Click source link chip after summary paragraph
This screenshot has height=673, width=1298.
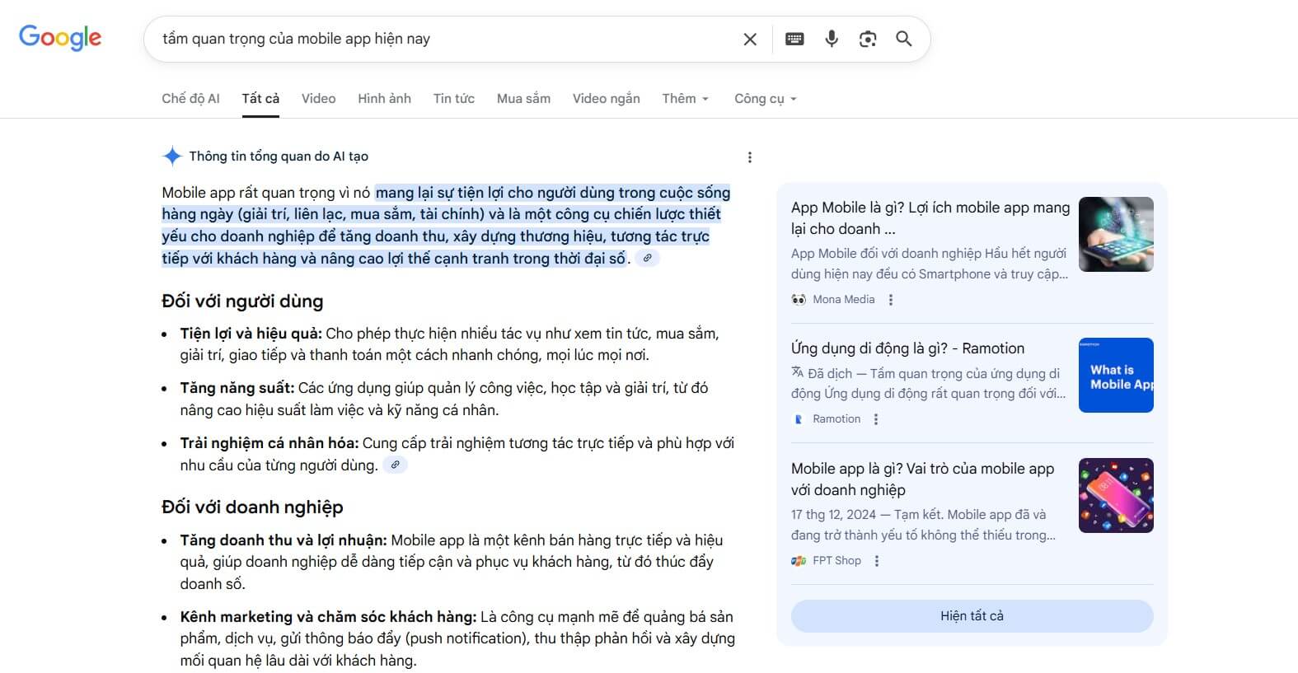point(648,259)
